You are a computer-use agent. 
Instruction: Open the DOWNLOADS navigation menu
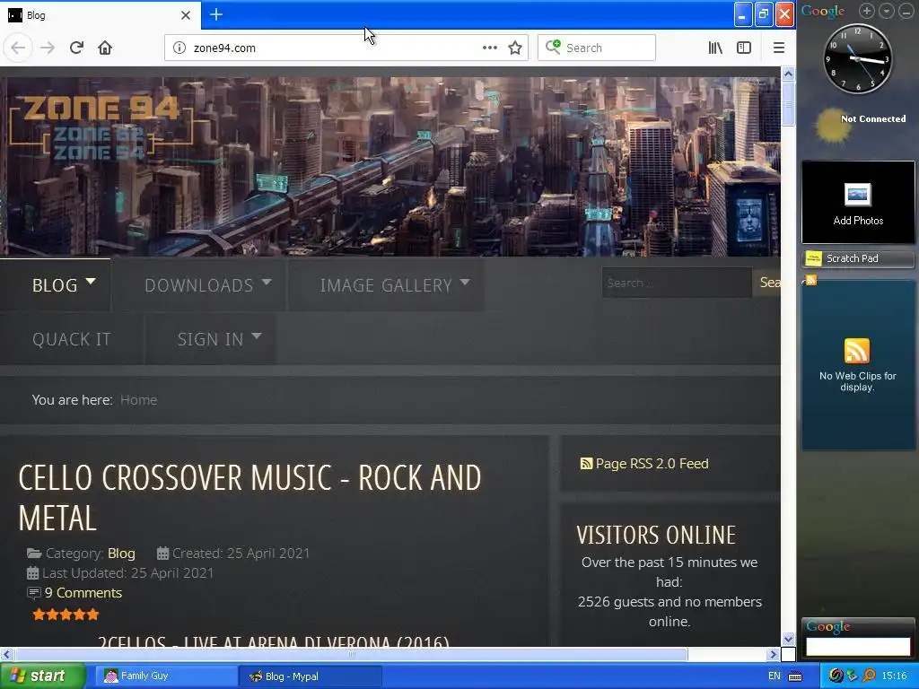click(198, 285)
